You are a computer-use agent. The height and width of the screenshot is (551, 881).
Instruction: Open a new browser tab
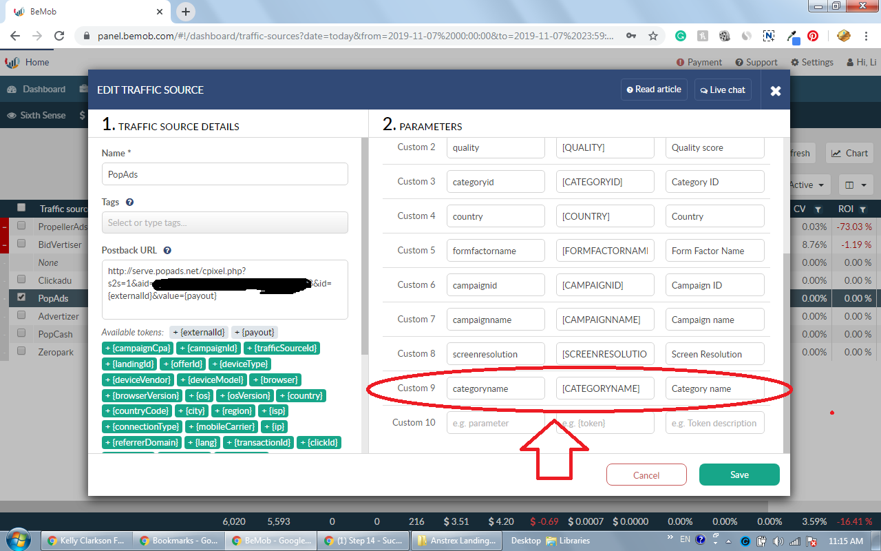click(186, 12)
